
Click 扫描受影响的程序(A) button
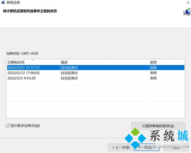click(x=158, y=126)
